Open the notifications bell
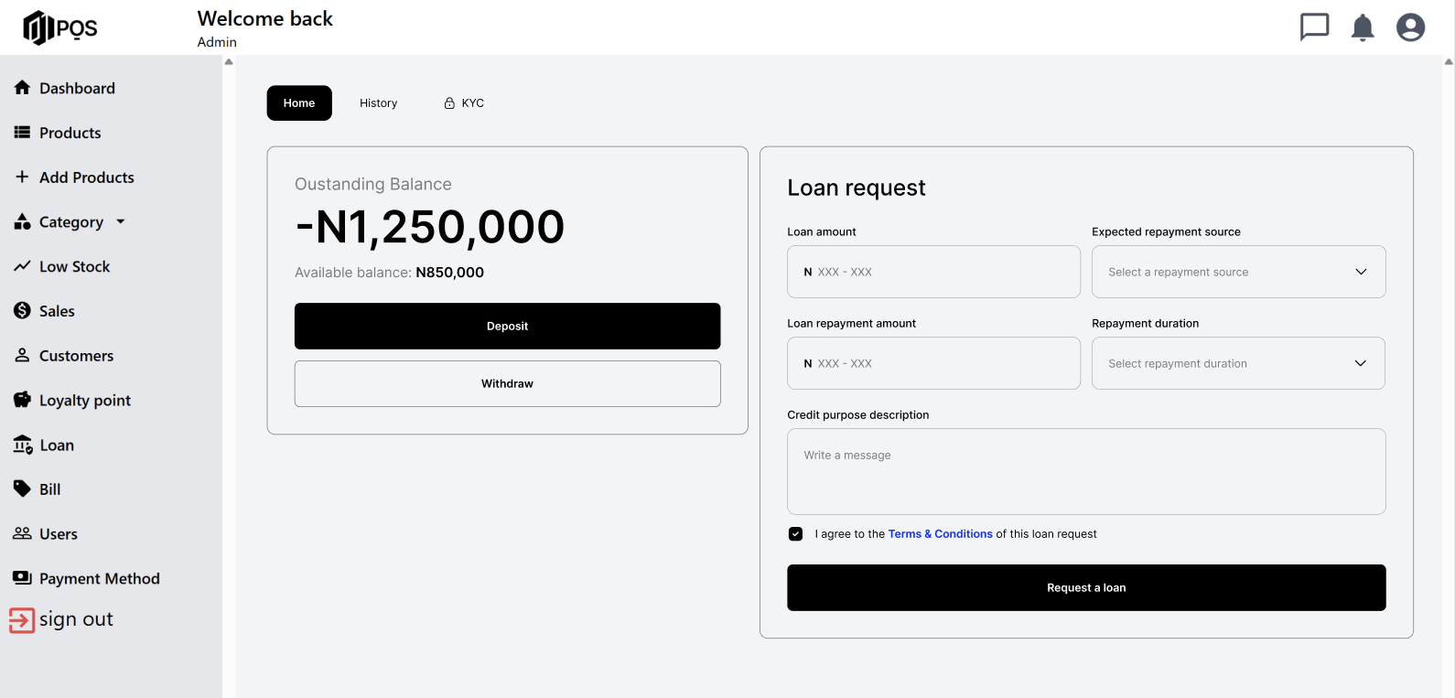This screenshot has width=1455, height=698. (1363, 27)
